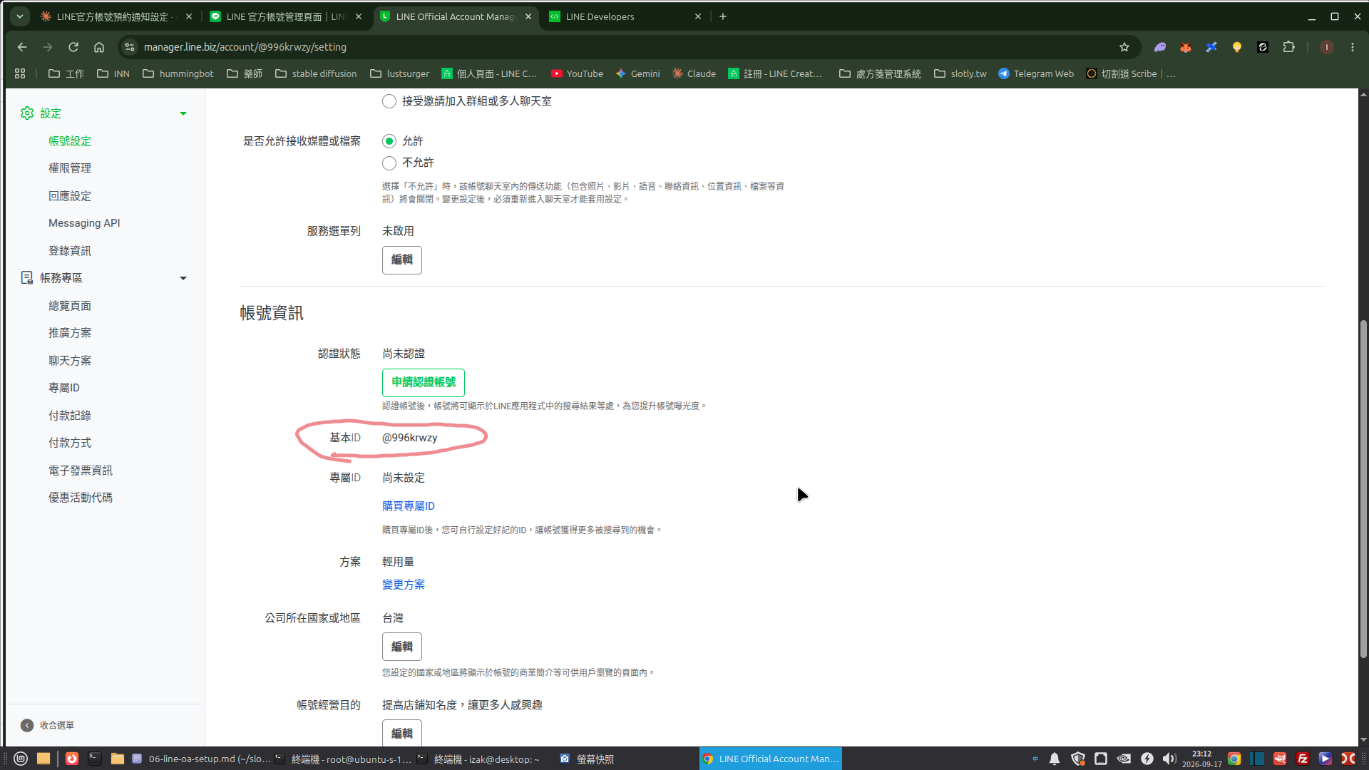Click 編輯 under 公司所在國家或地區

click(x=402, y=647)
